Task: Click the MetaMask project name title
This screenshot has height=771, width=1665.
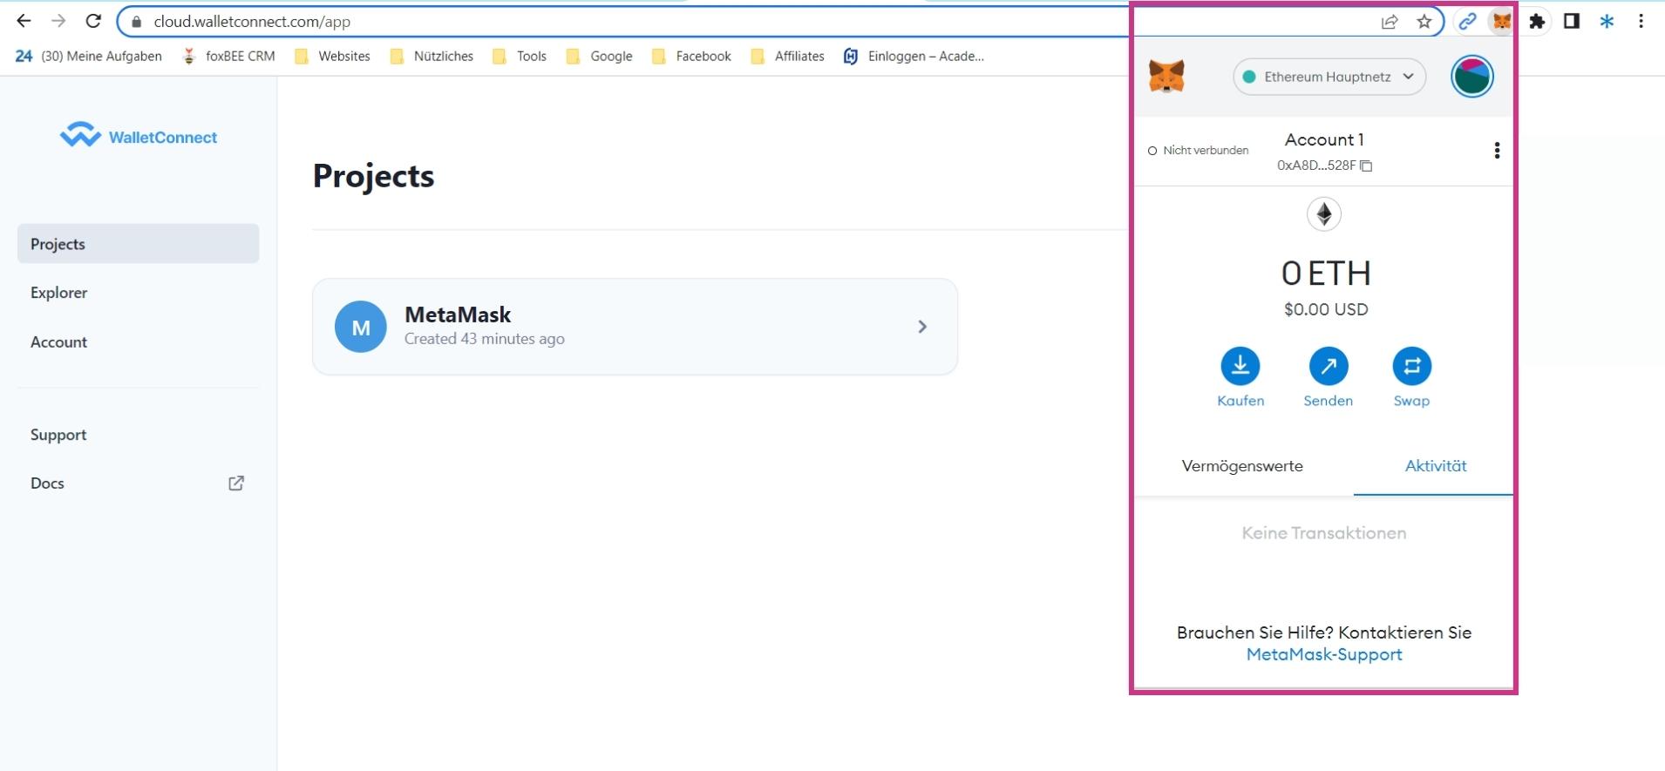Action: (458, 314)
